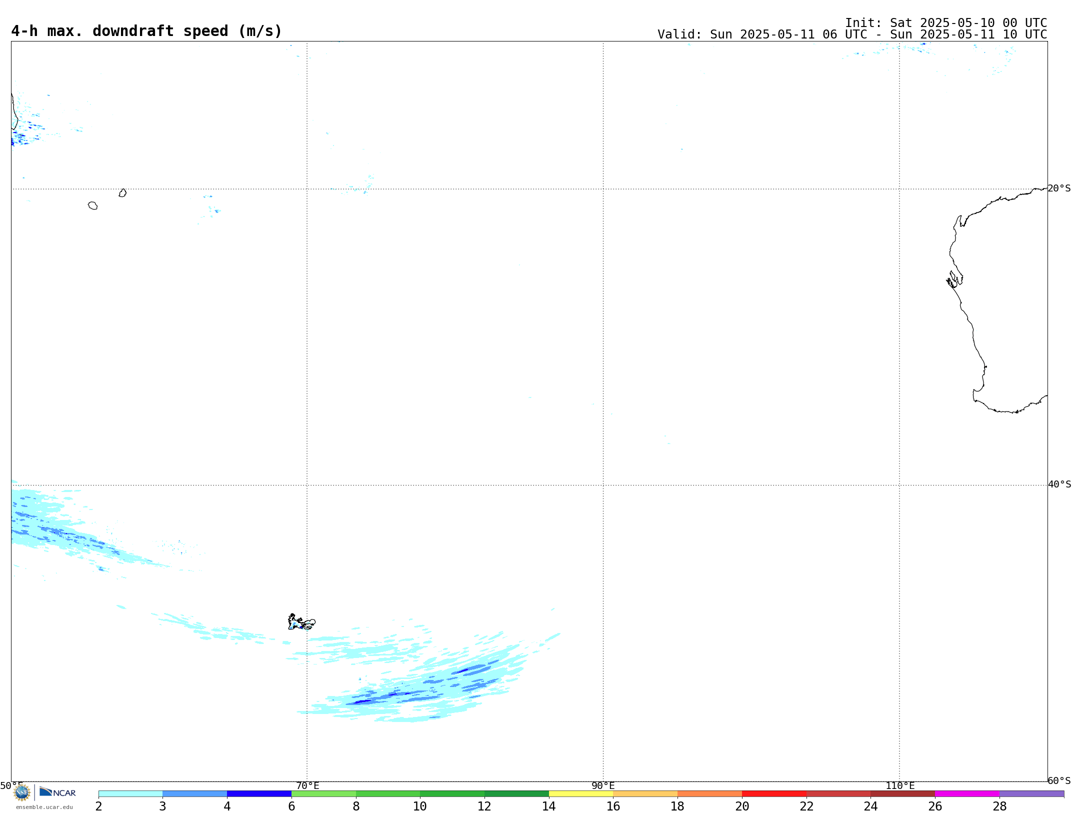Image resolution: width=1080 pixels, height=813 pixels.
Task: Select the light green 6–8 m/s swatch
Action: coord(323,793)
